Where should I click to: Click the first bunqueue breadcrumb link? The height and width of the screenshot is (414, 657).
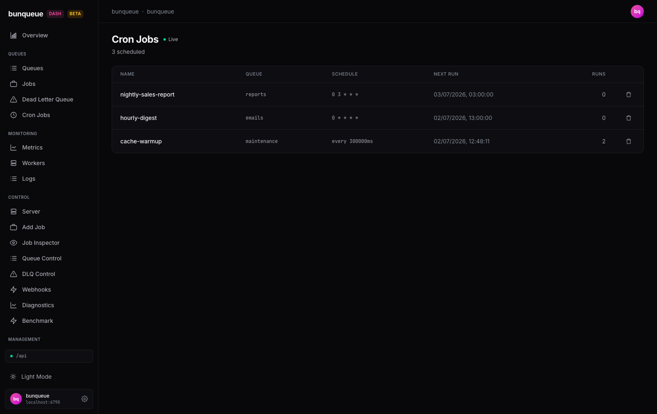[125, 11]
